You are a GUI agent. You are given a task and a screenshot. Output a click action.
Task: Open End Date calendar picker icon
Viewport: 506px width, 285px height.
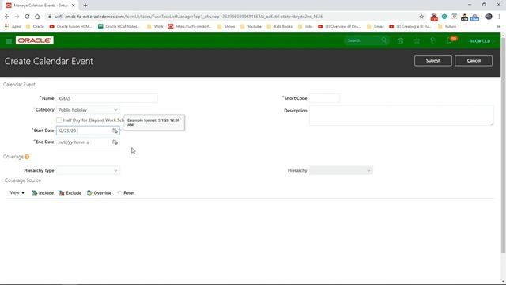[115, 142]
